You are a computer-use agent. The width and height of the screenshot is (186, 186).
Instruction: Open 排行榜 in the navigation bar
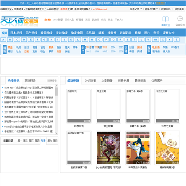(112, 33)
